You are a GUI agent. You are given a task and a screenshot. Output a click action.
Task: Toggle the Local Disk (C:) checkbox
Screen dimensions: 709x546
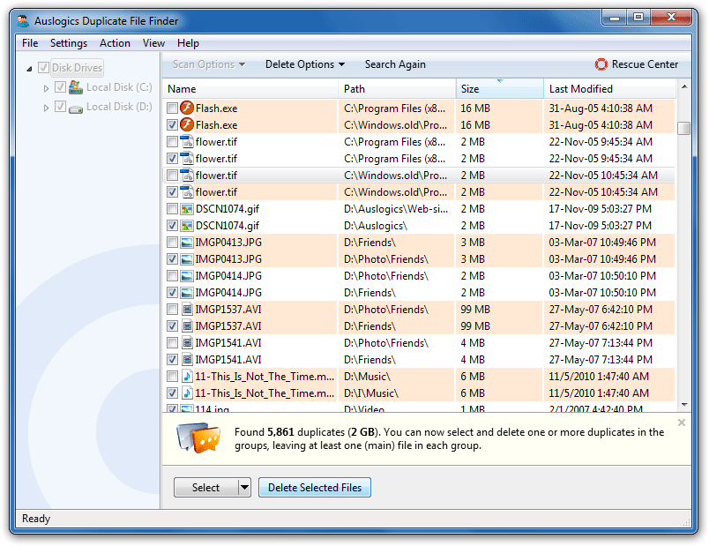point(60,86)
